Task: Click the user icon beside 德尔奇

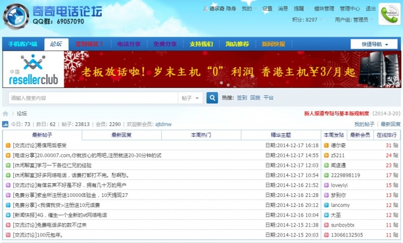Action: tap(205, 8)
